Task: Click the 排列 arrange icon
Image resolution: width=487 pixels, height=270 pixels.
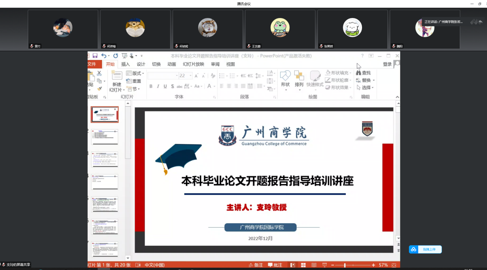Action: (x=299, y=78)
